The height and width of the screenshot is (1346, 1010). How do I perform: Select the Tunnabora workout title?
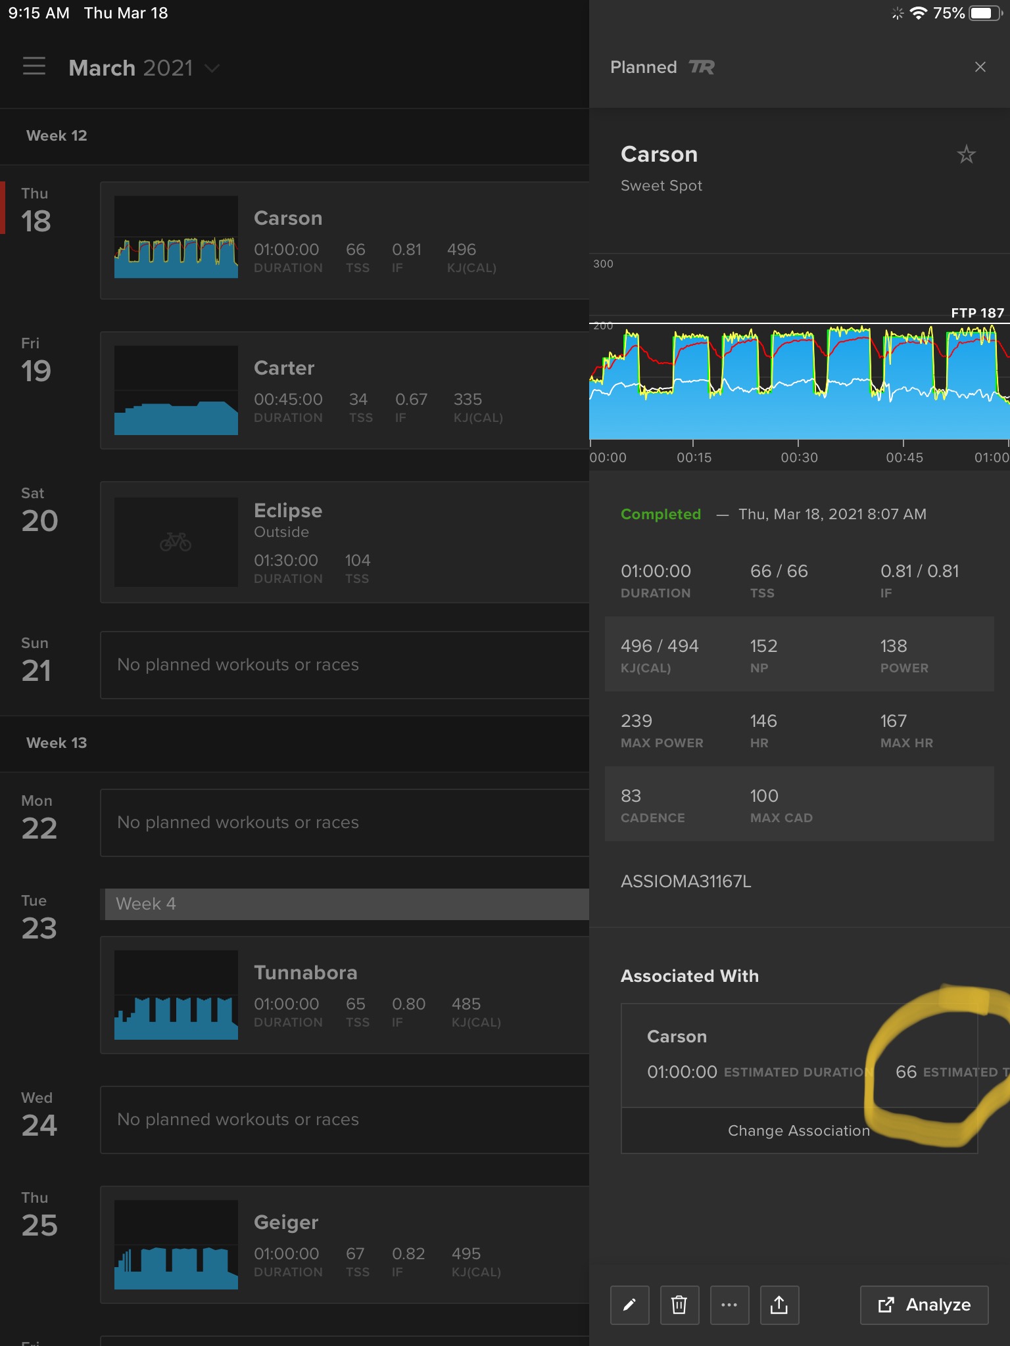pos(306,973)
